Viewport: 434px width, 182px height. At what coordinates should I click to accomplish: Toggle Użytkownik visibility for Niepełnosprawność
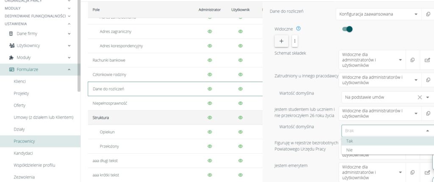coord(240,103)
